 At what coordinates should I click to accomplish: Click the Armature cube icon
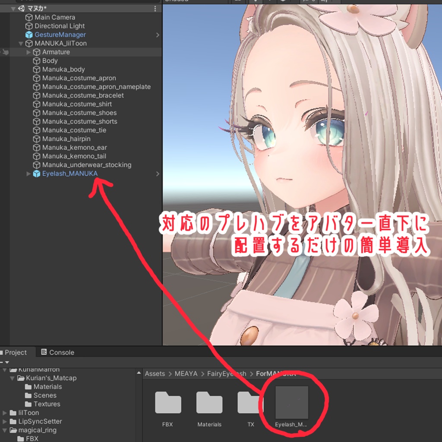tap(36, 52)
